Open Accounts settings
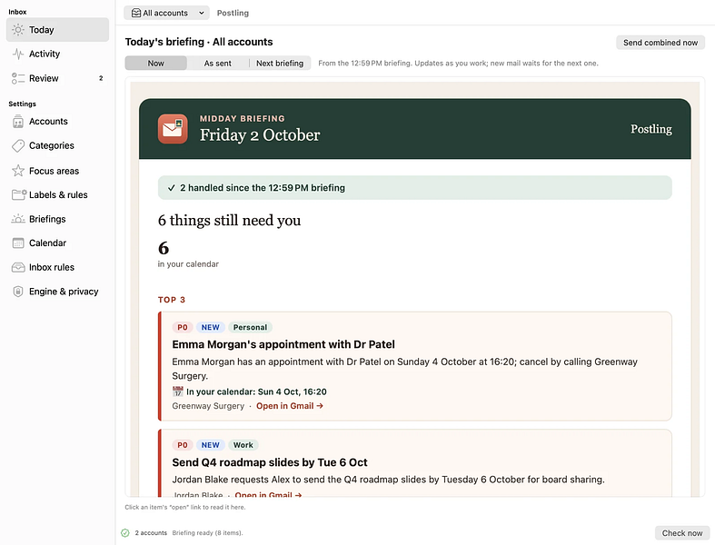The image size is (715, 545). pos(57,122)
